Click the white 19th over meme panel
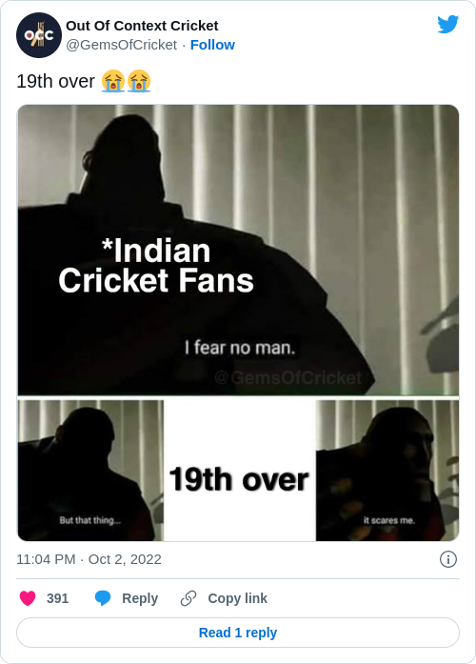This screenshot has width=476, height=664. tap(240, 471)
